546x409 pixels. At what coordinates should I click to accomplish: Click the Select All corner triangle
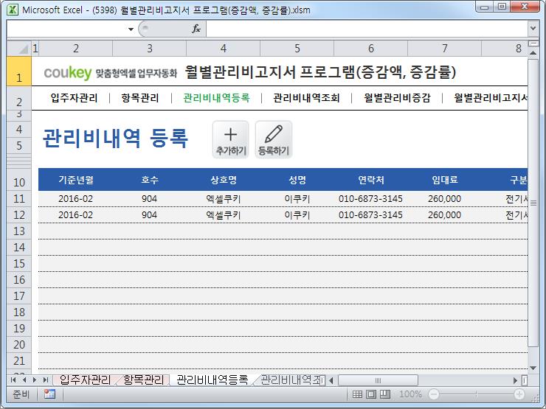click(x=19, y=49)
